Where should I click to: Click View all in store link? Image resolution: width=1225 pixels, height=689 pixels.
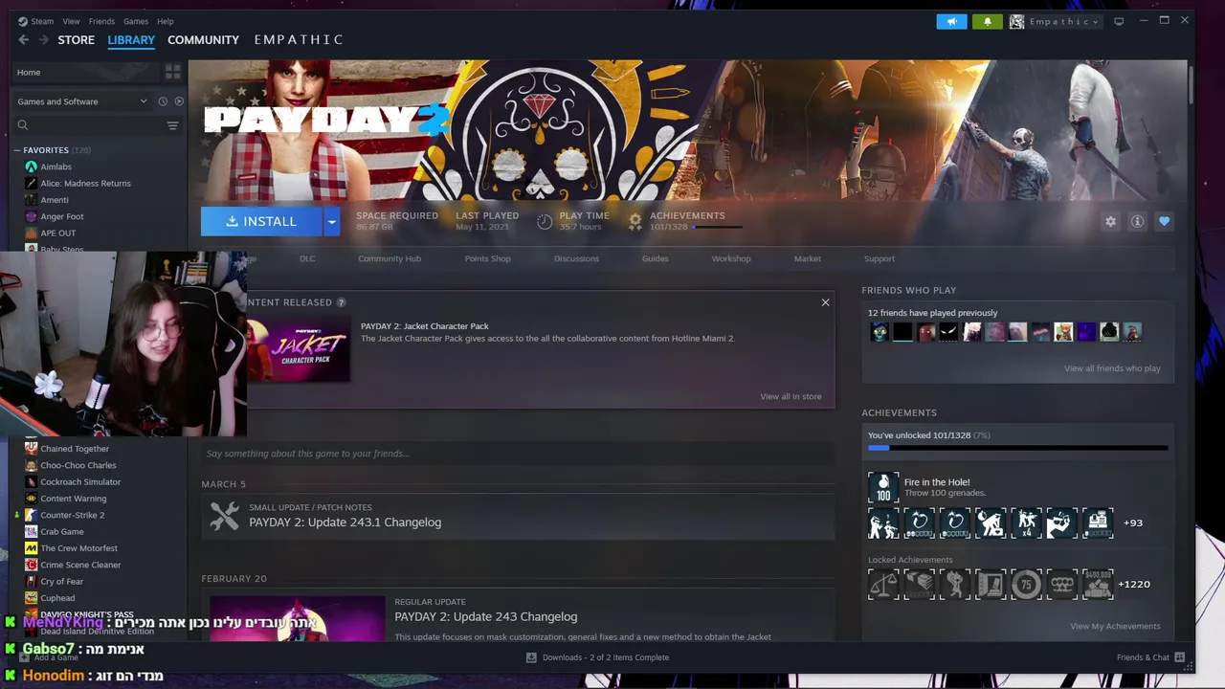(791, 396)
